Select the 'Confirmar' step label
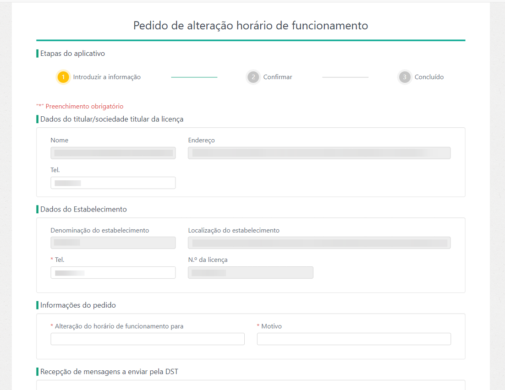 click(277, 77)
